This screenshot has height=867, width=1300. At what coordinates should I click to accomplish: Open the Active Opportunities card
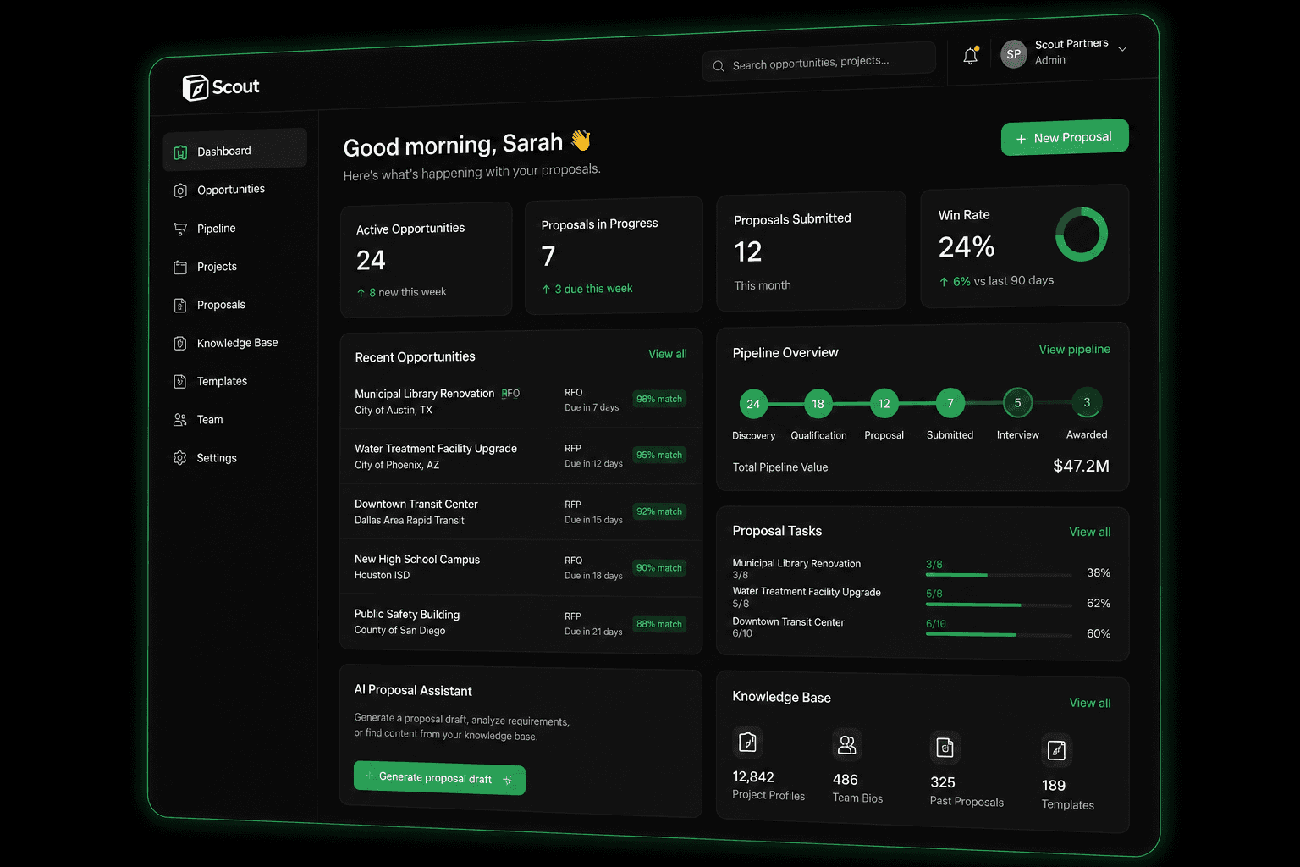click(426, 260)
